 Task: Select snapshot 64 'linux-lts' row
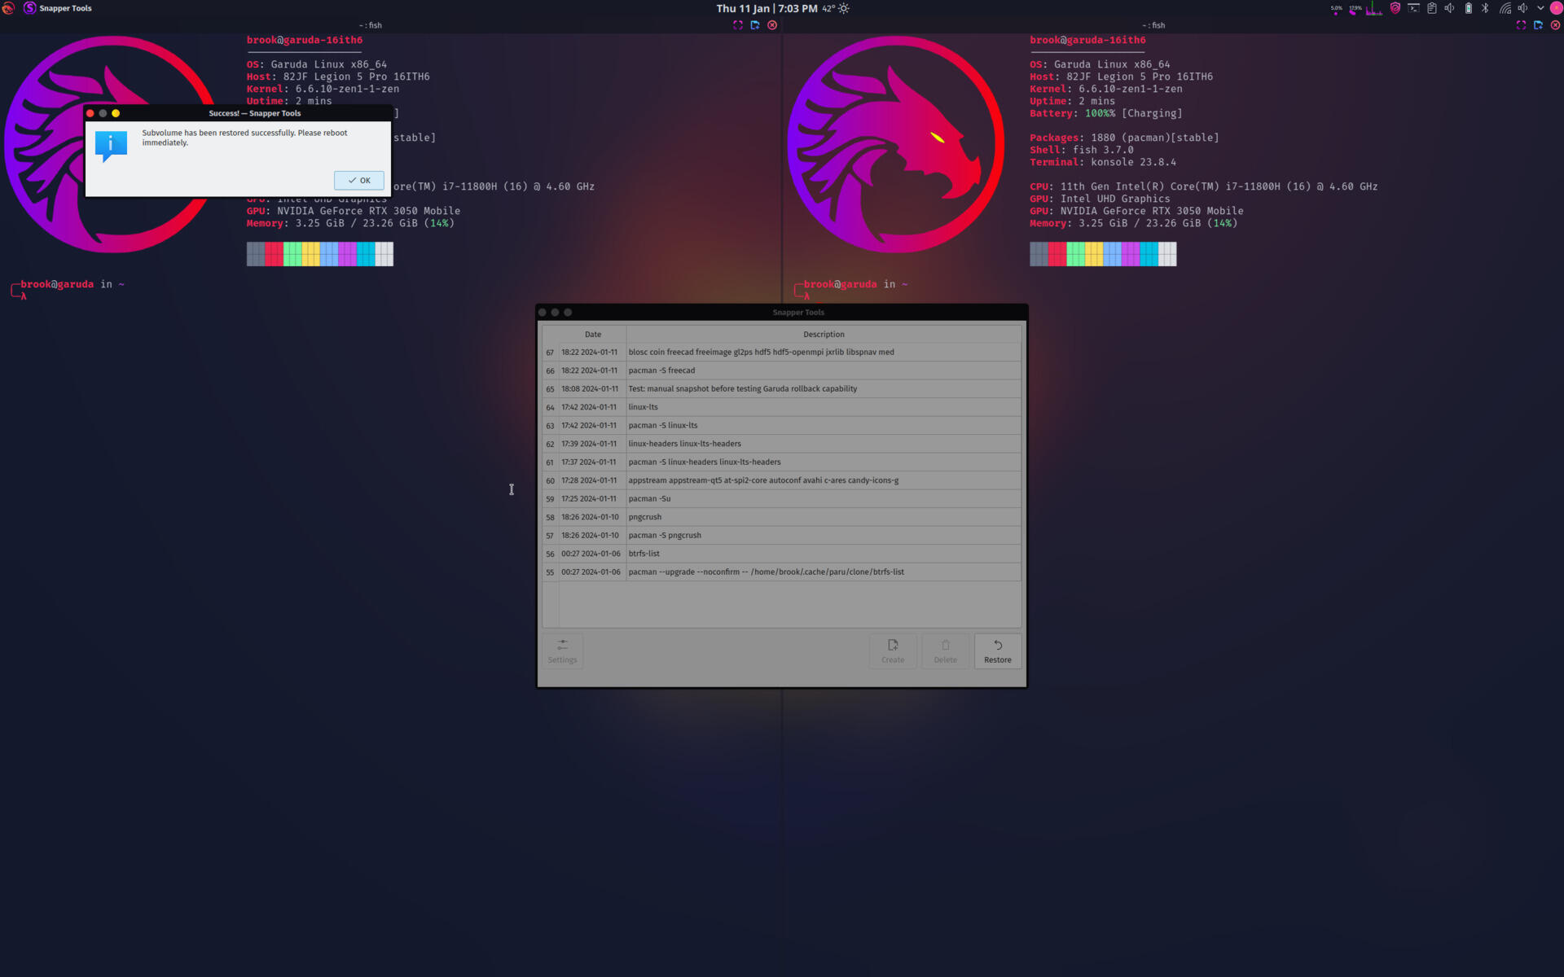[x=781, y=407]
